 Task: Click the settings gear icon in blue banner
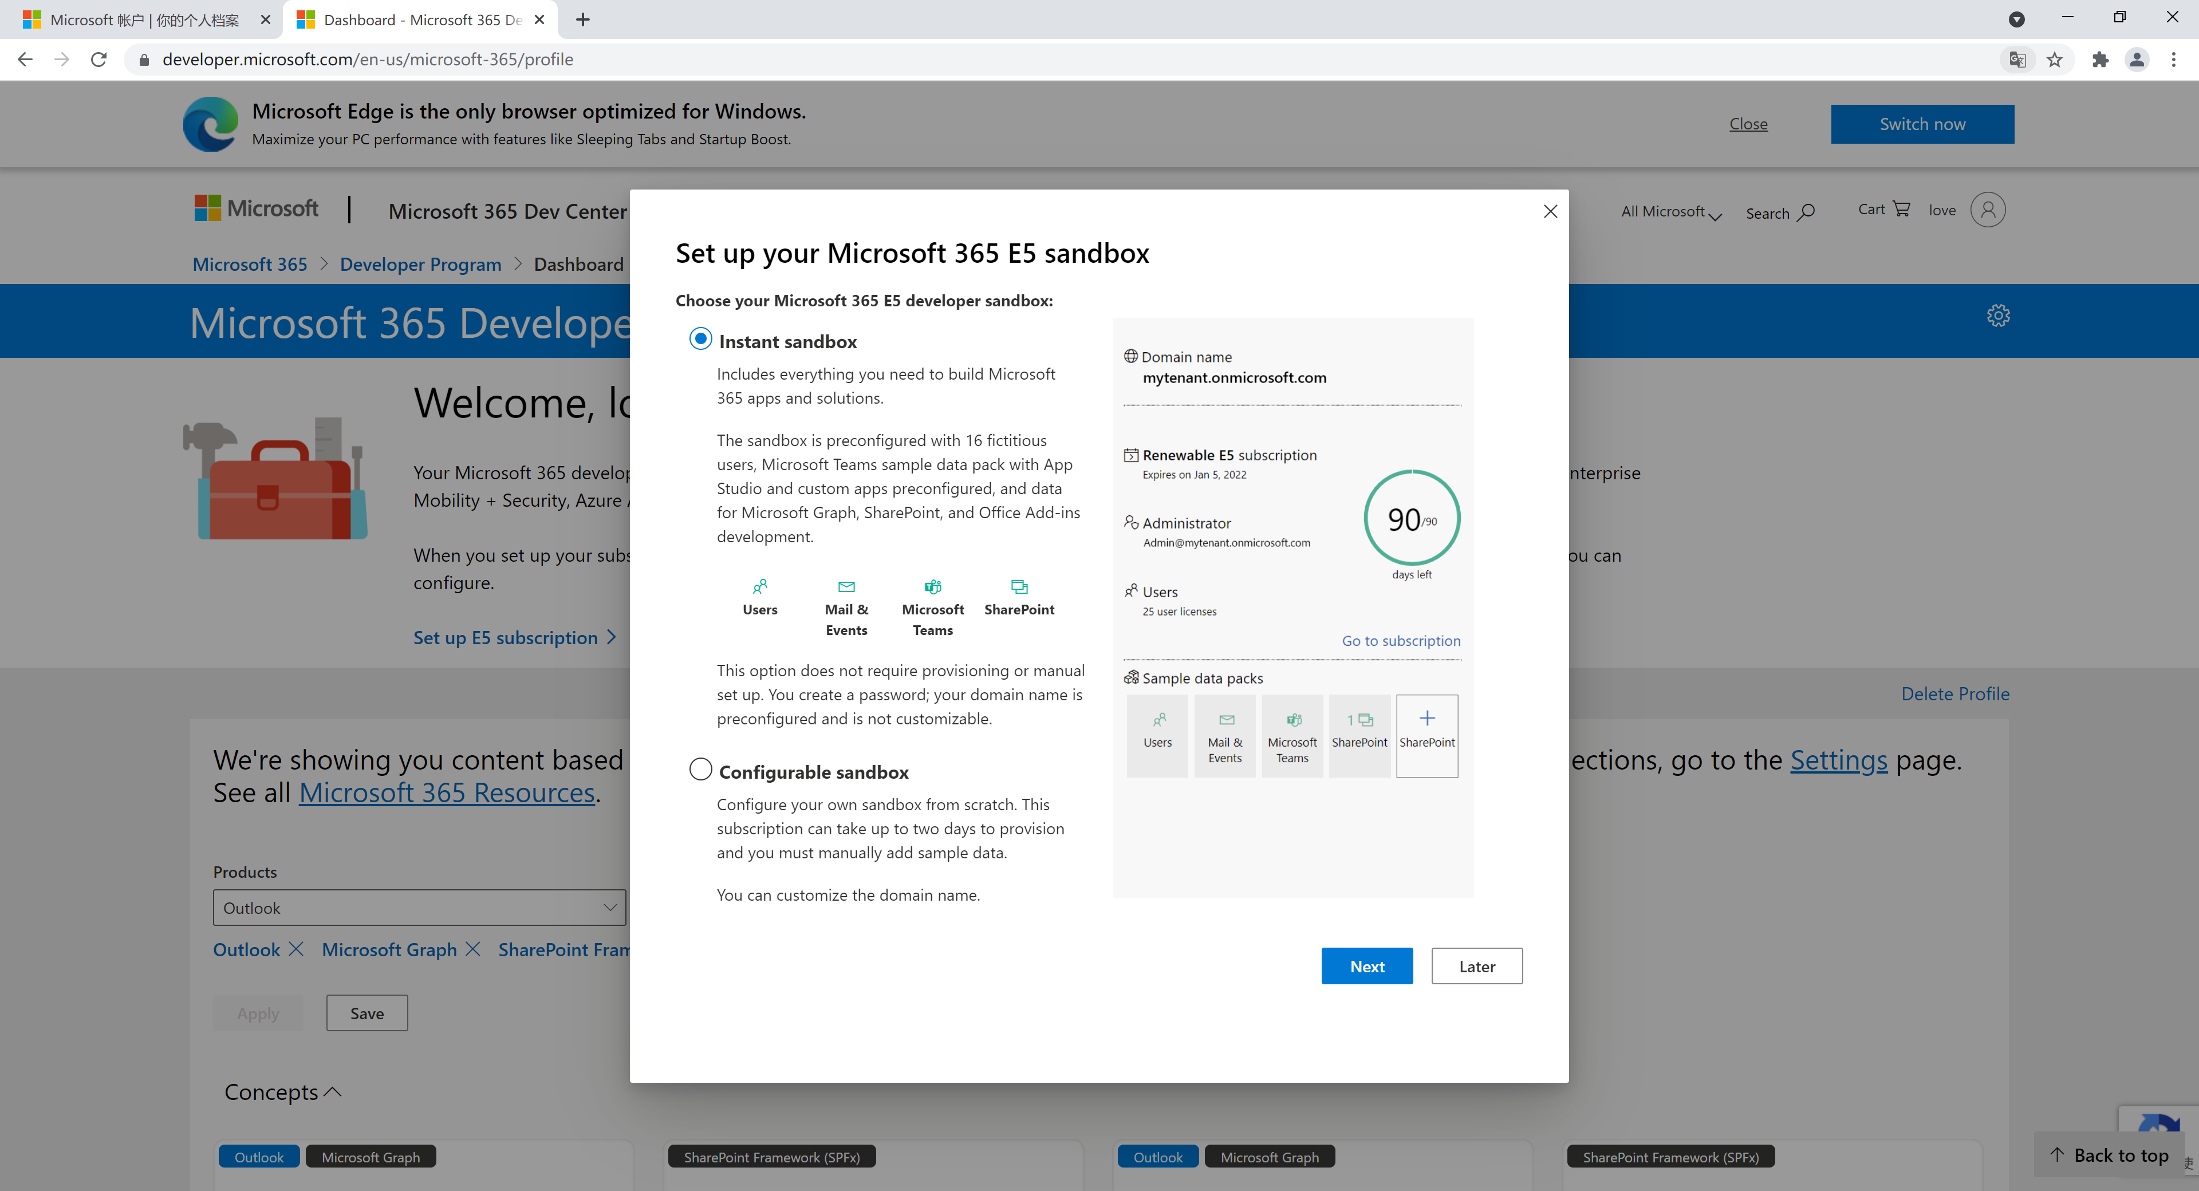pos(1997,315)
